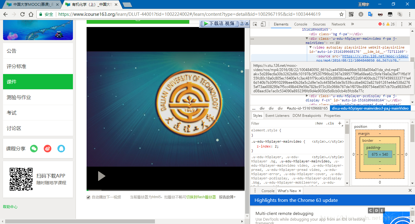Download this video via overlay button
This screenshot has height=224, width=415.
[219, 24]
